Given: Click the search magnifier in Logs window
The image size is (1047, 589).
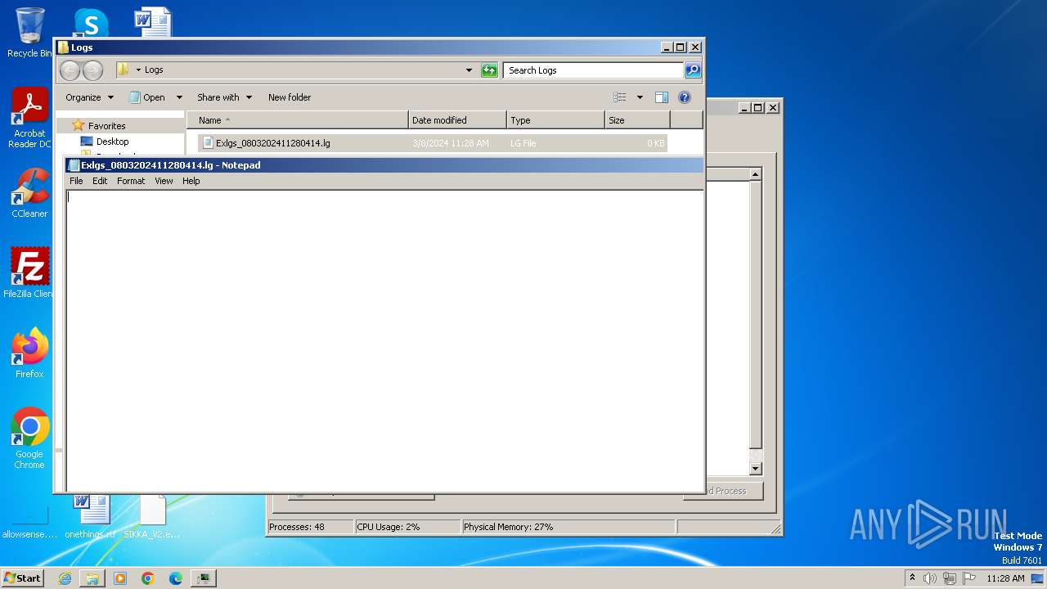Looking at the screenshot, I should click(x=692, y=70).
